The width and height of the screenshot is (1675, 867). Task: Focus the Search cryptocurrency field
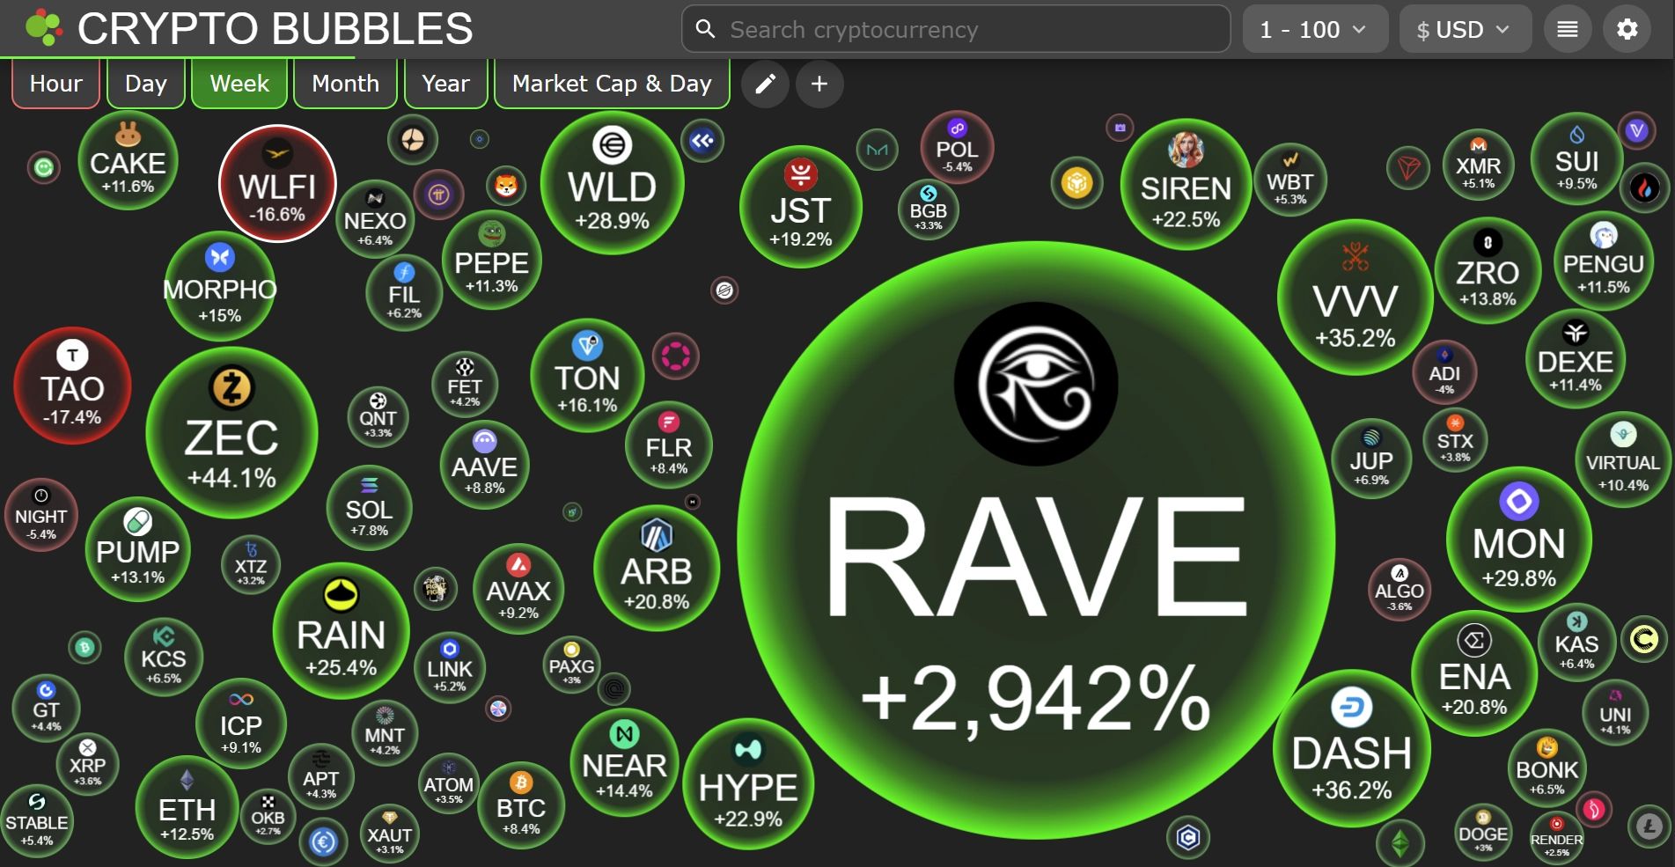tap(956, 29)
